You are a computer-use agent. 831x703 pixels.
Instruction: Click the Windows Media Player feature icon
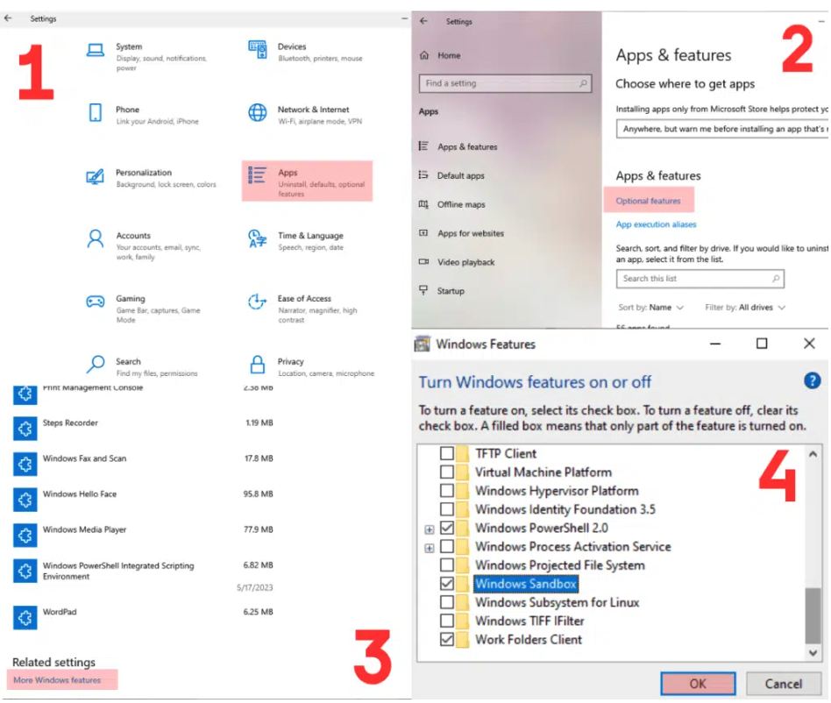click(25, 535)
